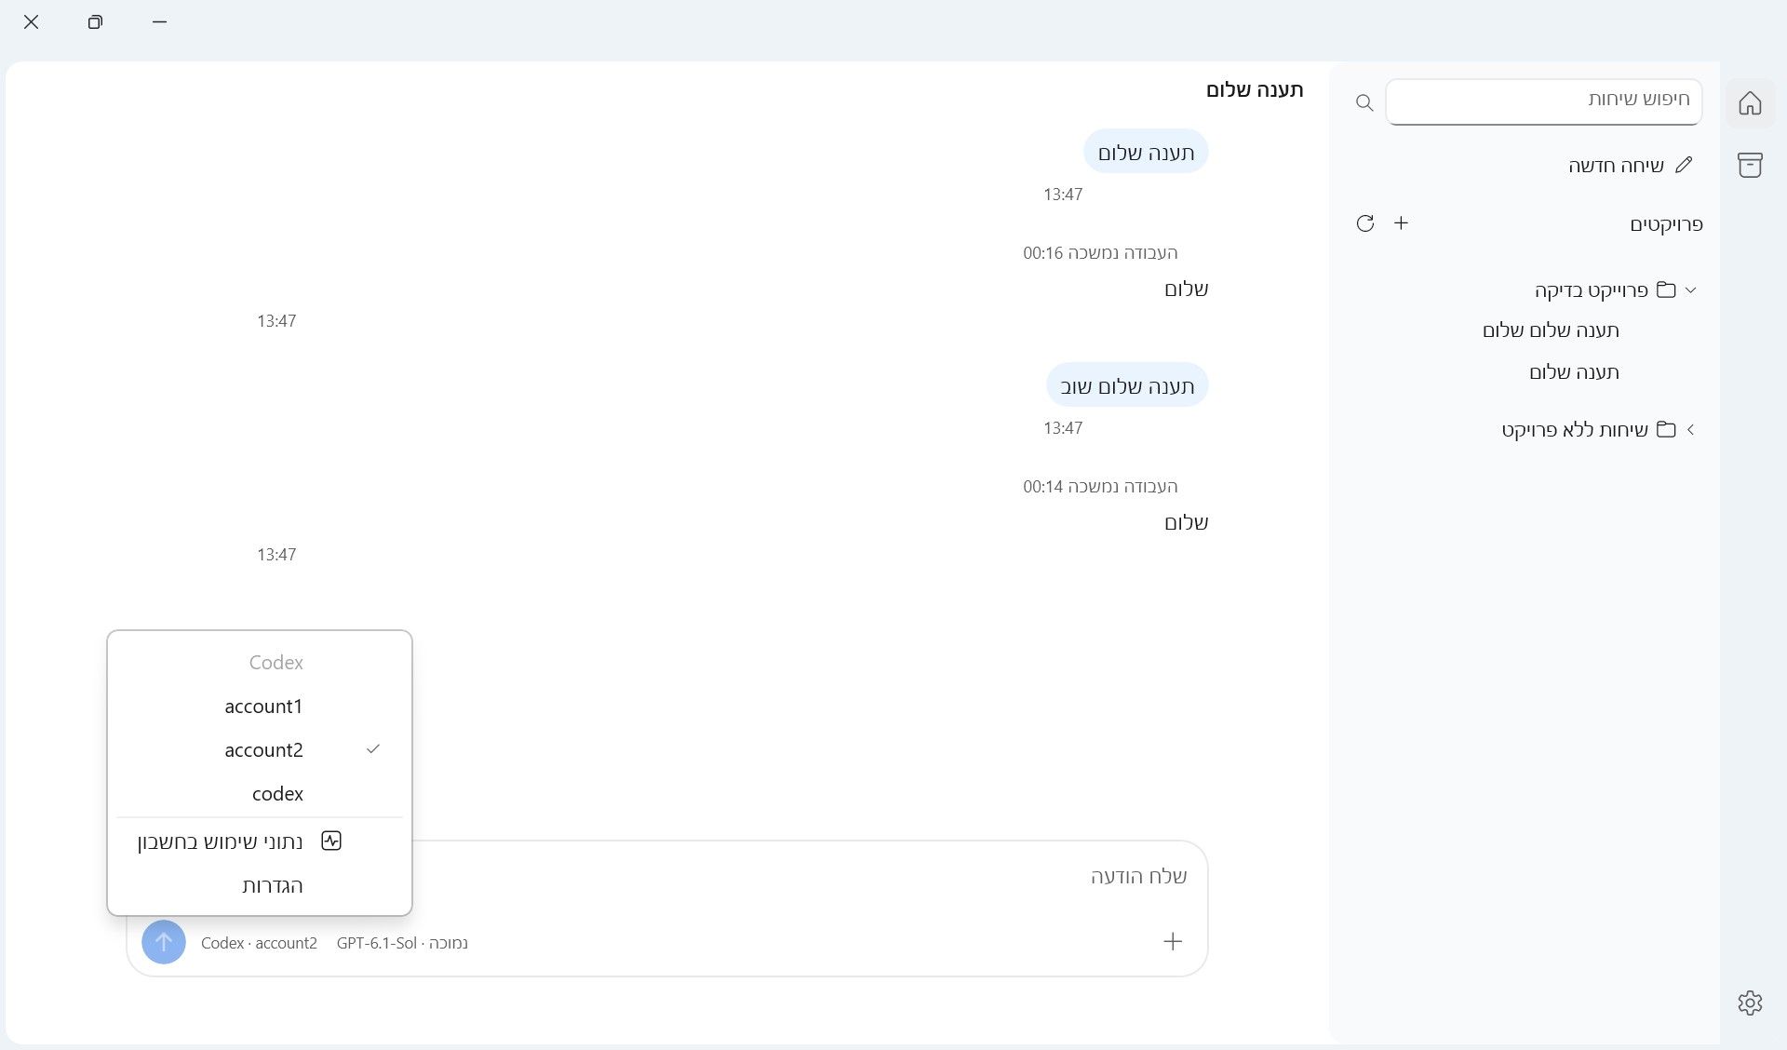1787x1050 pixels.
Task: Click the העבודה נמשכה 00:16 label
Action: (x=1100, y=253)
